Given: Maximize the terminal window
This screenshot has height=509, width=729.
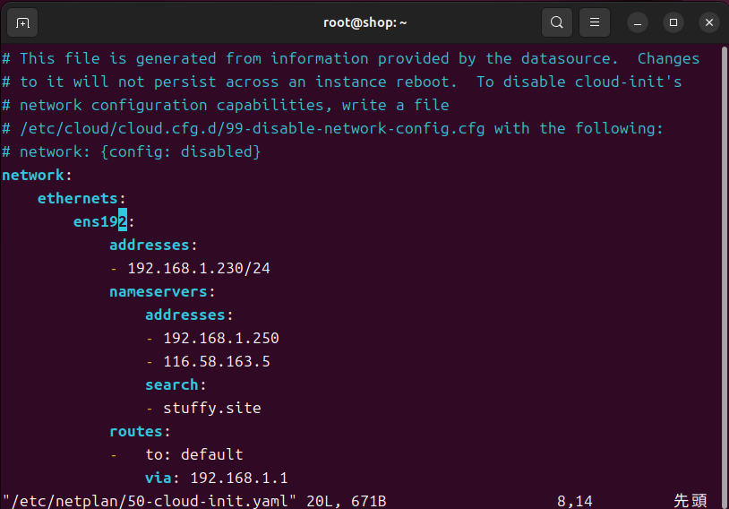Looking at the screenshot, I should tap(673, 22).
